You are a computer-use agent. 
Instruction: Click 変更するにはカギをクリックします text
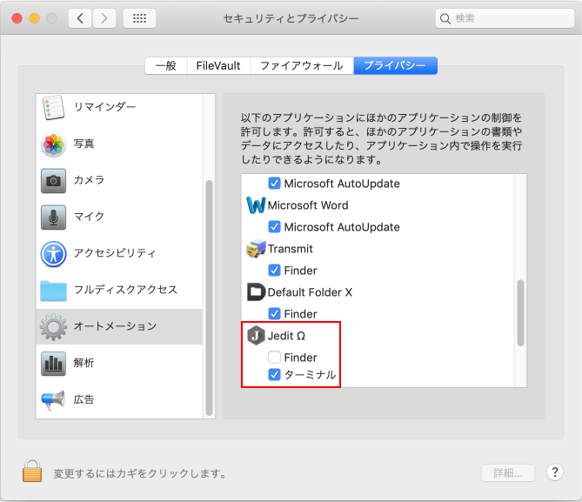(140, 473)
